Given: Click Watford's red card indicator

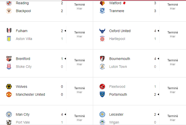Looking at the screenshot, I should (x=124, y=3).
